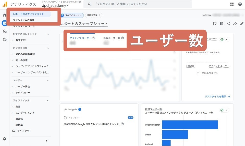The width and height of the screenshot is (245, 146).
Task: Collapse the left navigation with the arrow
Action: (x=47, y=141)
